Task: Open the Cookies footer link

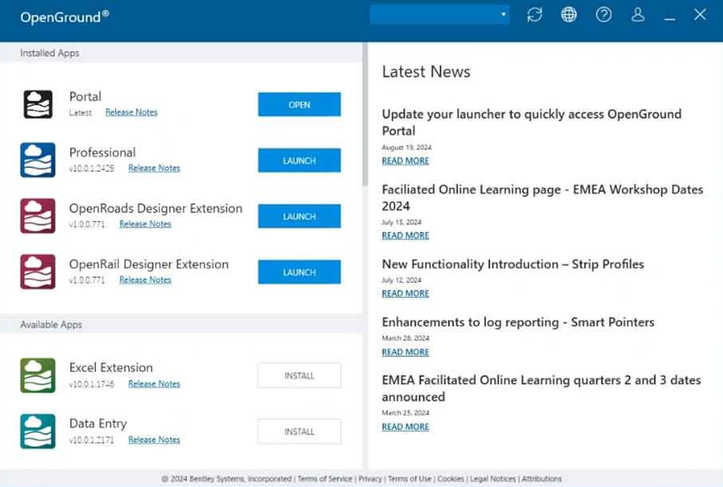Action: [451, 479]
